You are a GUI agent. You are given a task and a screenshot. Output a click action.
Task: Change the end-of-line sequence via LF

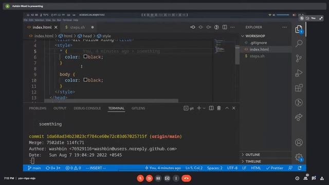[x=244, y=168]
